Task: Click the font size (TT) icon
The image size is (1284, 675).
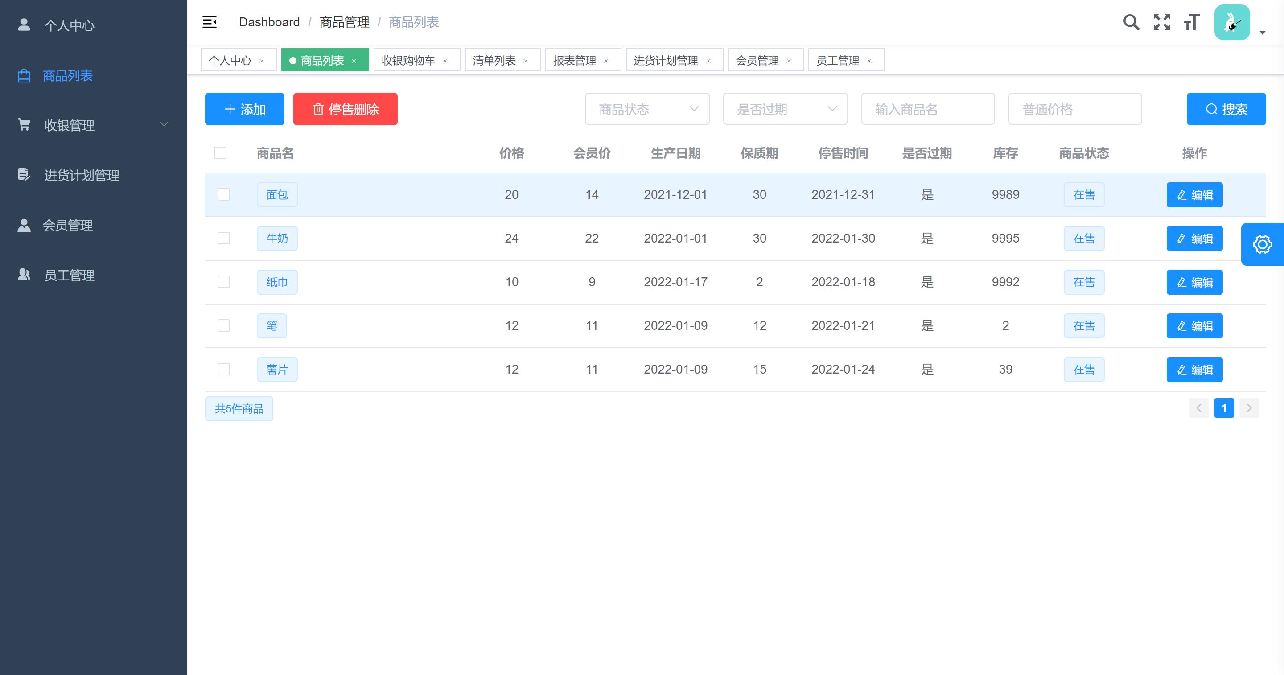Action: [1191, 22]
